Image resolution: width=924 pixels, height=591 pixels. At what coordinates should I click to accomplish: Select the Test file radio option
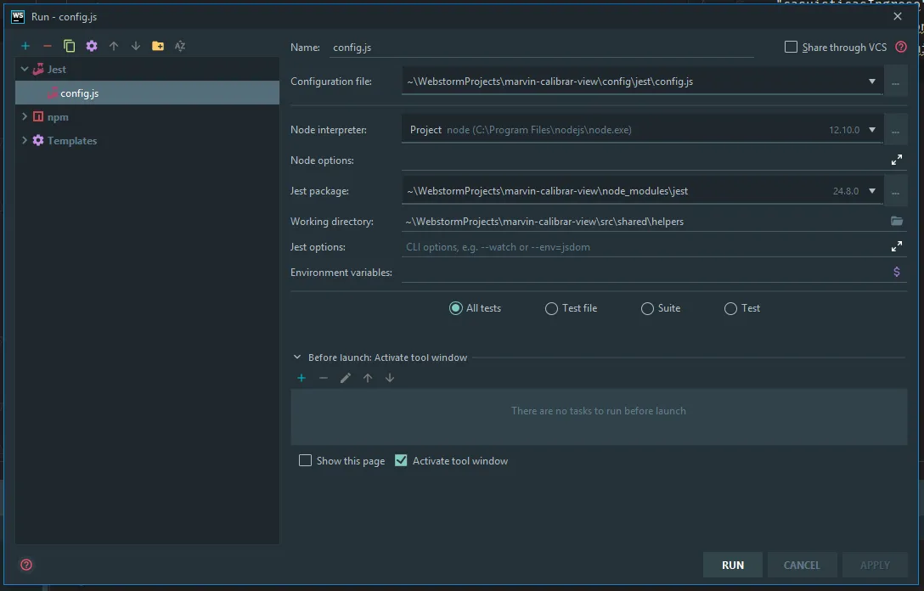click(x=551, y=308)
